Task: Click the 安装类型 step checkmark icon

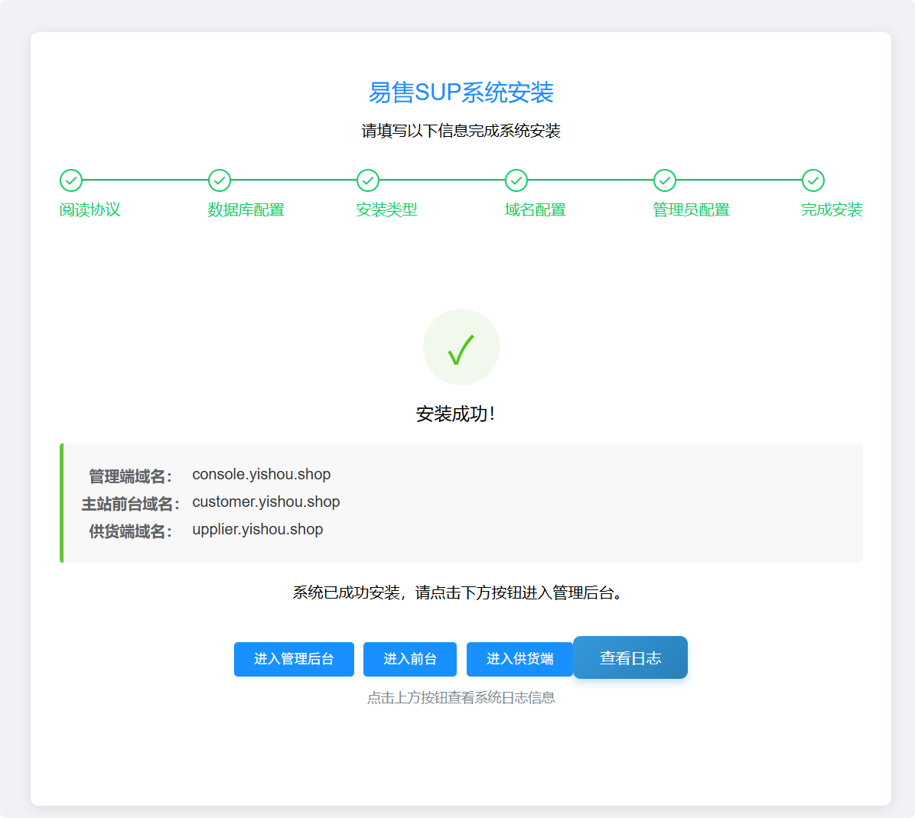Action: pyautogui.click(x=367, y=180)
